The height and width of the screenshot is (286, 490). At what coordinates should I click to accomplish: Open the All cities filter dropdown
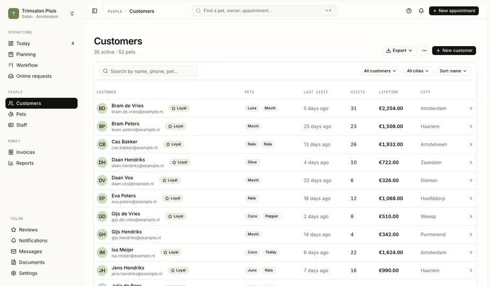click(418, 71)
